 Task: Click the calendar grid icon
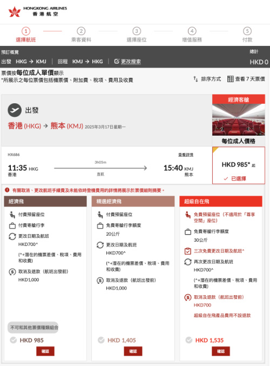point(231,79)
